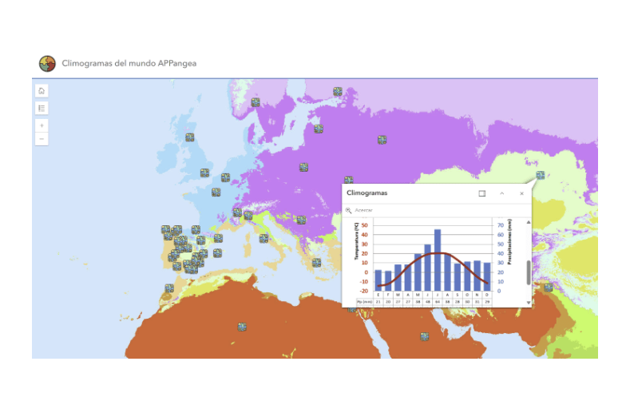The height and width of the screenshot is (401, 622).
Task: Close the Climogramas popup
Action: (x=522, y=193)
